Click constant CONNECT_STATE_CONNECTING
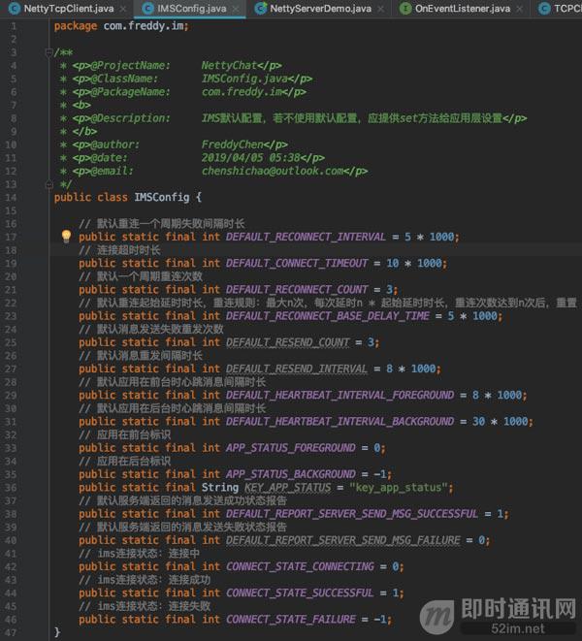This screenshot has height=641, width=582. (x=300, y=566)
